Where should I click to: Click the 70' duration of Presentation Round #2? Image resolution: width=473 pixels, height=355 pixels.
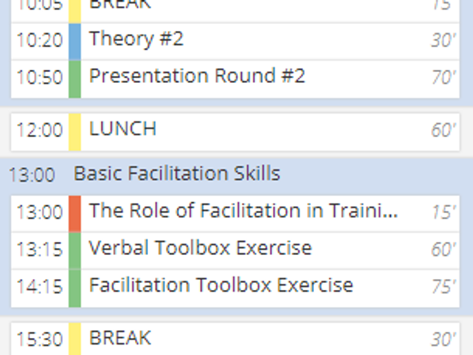click(444, 78)
